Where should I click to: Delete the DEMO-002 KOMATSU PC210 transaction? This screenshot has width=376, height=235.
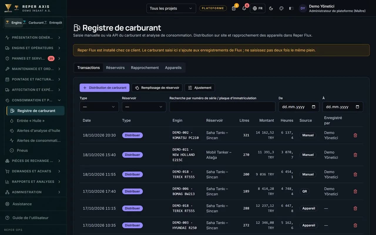pyautogui.click(x=355, y=135)
